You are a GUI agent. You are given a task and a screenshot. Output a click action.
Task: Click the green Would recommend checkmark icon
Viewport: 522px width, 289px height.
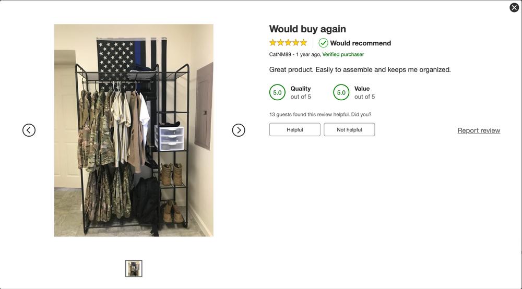(323, 43)
